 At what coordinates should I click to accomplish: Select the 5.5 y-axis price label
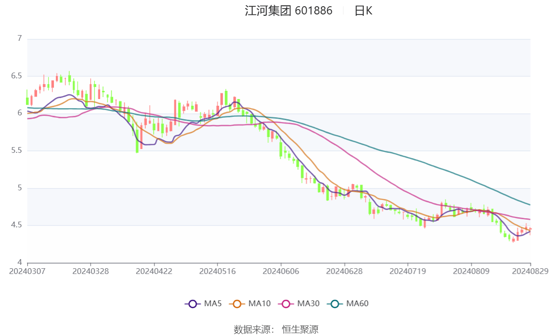click(17, 150)
